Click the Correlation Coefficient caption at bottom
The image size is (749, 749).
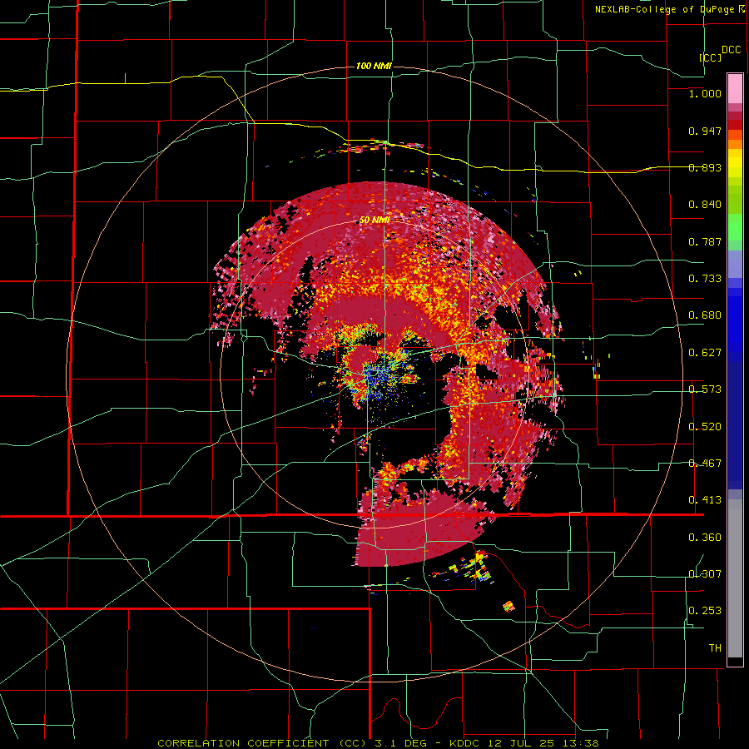(x=378, y=743)
